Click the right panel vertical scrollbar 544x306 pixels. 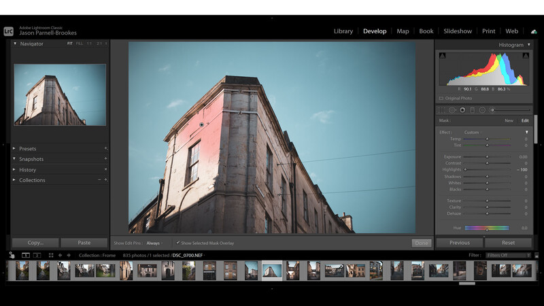[x=536, y=129]
